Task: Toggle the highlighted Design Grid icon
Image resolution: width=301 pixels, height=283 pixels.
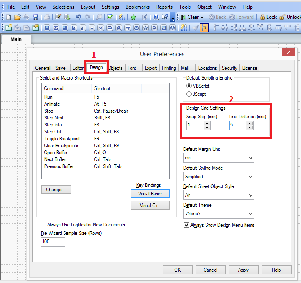Action: [204, 28]
